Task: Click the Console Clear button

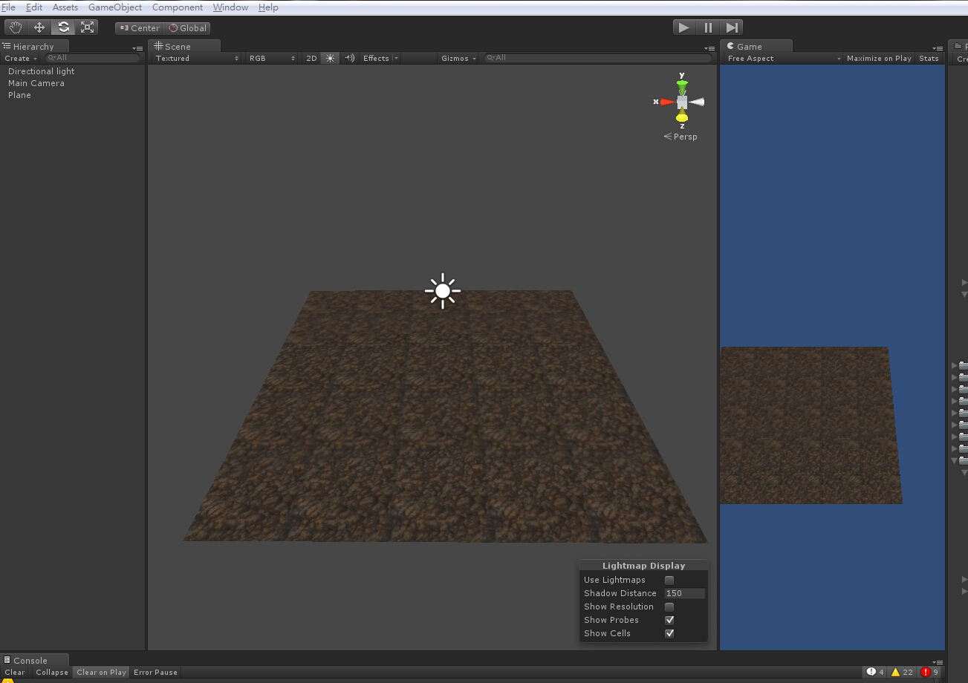Action: (x=15, y=672)
